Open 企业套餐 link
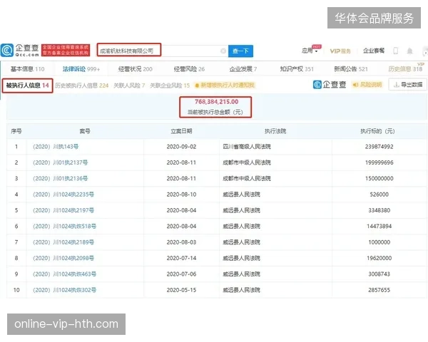The image size is (428, 342). pos(374,51)
